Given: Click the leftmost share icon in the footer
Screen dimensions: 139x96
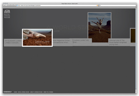Looking at the screenshot, I should click(x=4, y=92).
